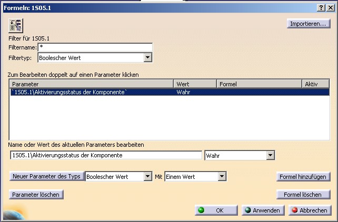Image resolution: width=338 pixels, height=222 pixels.
Task: Click the incremental filter tree icon
Action: pos(16,26)
